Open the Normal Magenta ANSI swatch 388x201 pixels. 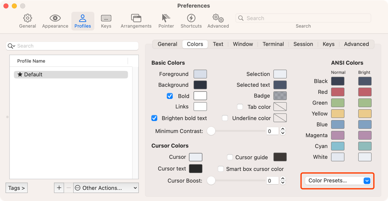tap(338, 135)
